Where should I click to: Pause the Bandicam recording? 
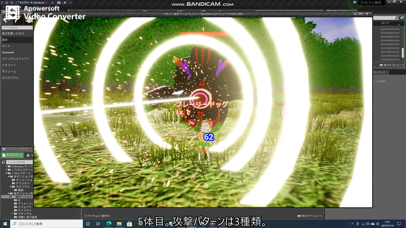(x=47, y=3)
